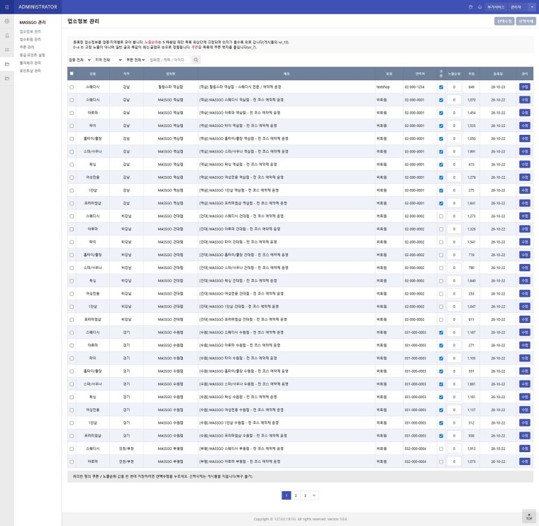
Task: Focus the shop name search input field
Action: click(x=170, y=60)
